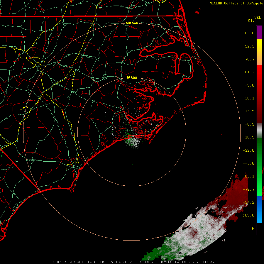Image resolution: width=264 pixels, height=264 pixels.
Task: Click the -78.7 velocity scale value
Action: [248, 189]
